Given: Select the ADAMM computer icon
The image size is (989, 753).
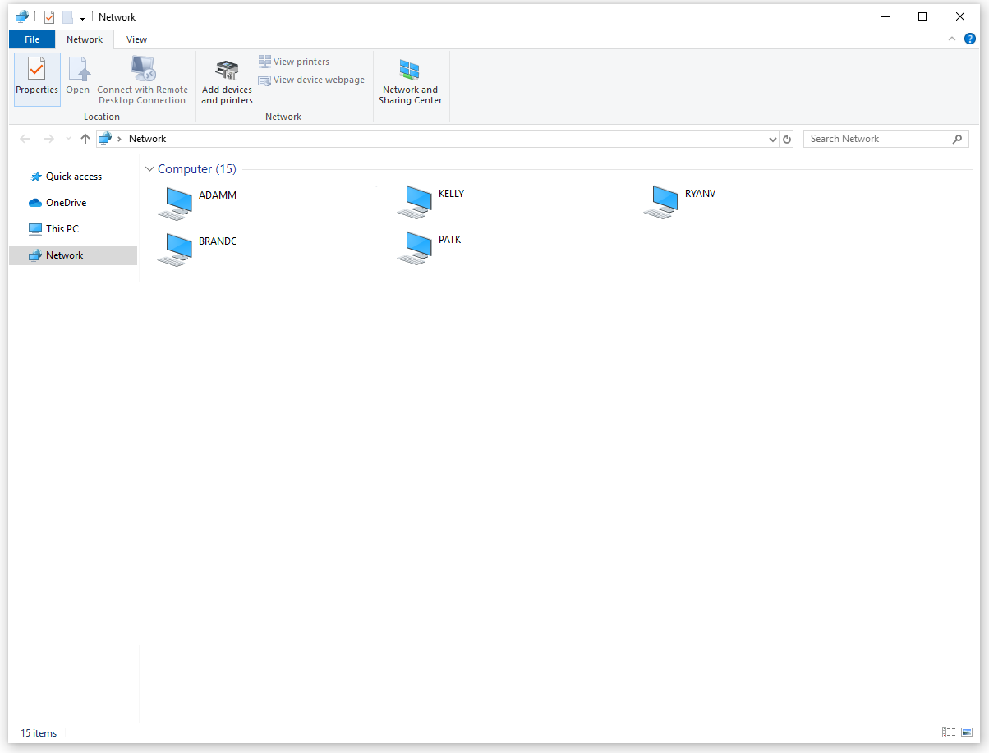Looking at the screenshot, I should (x=174, y=203).
